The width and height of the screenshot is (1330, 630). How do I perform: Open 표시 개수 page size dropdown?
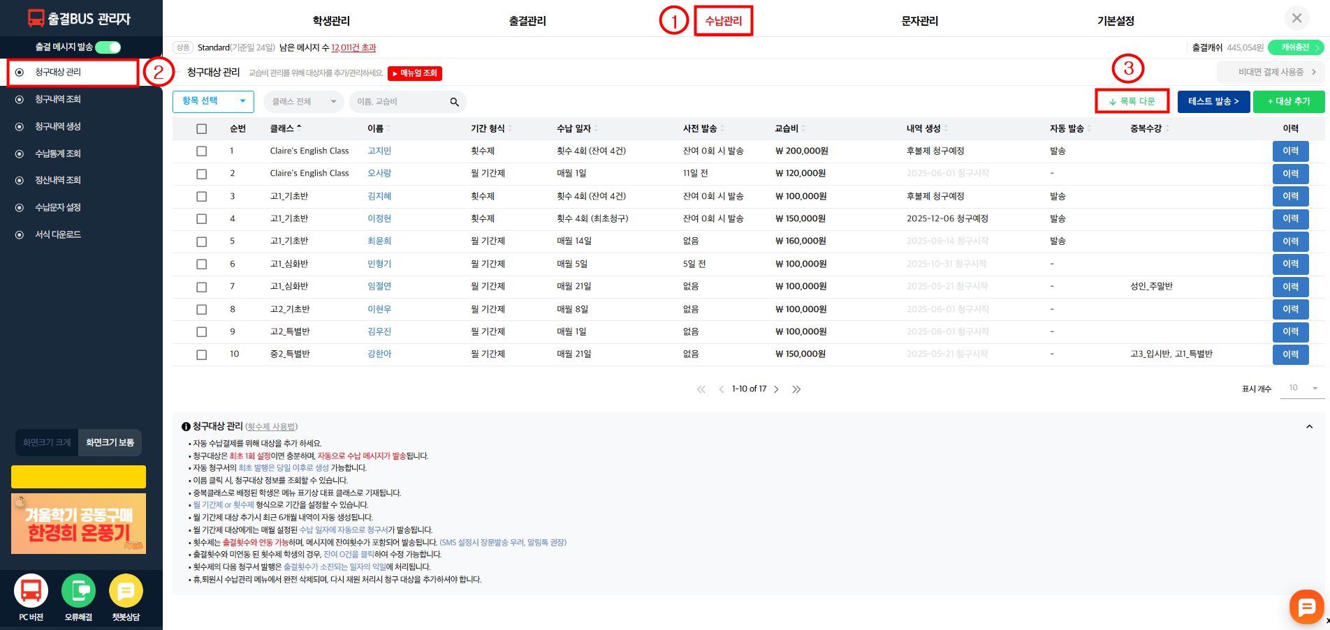[x=1303, y=389]
